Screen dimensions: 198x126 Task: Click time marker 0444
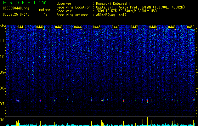click(78, 27)
